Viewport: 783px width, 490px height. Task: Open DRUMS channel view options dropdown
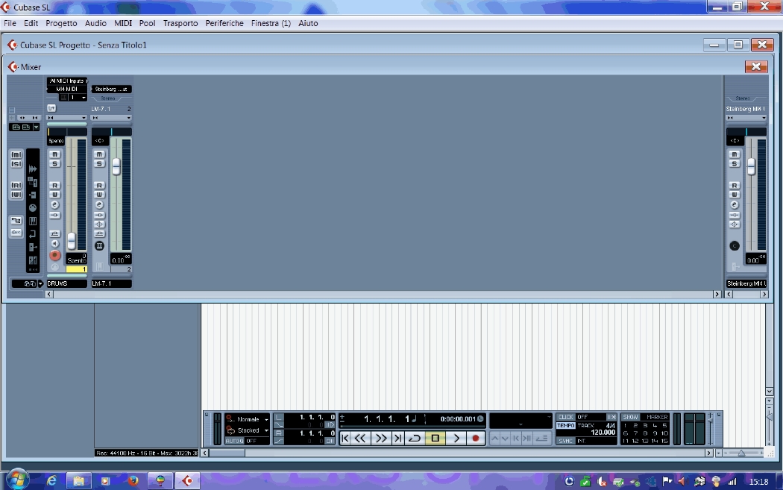pos(84,118)
